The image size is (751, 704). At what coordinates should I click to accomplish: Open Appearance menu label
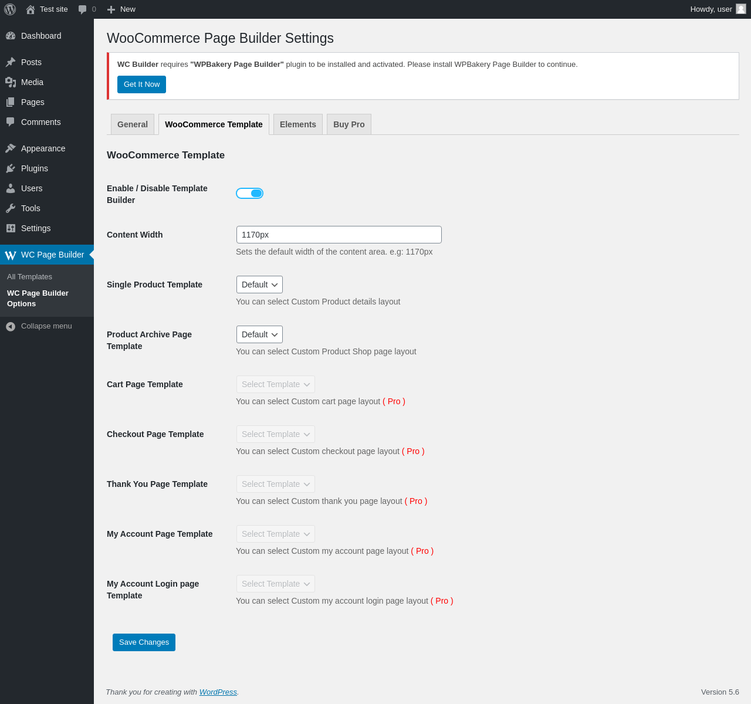click(43, 148)
